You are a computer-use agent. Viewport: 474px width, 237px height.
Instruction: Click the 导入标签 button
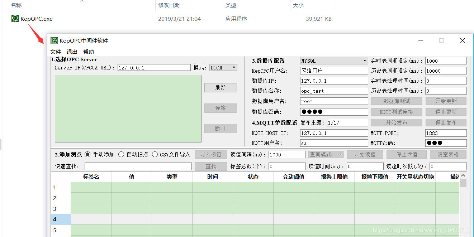[x=211, y=154]
